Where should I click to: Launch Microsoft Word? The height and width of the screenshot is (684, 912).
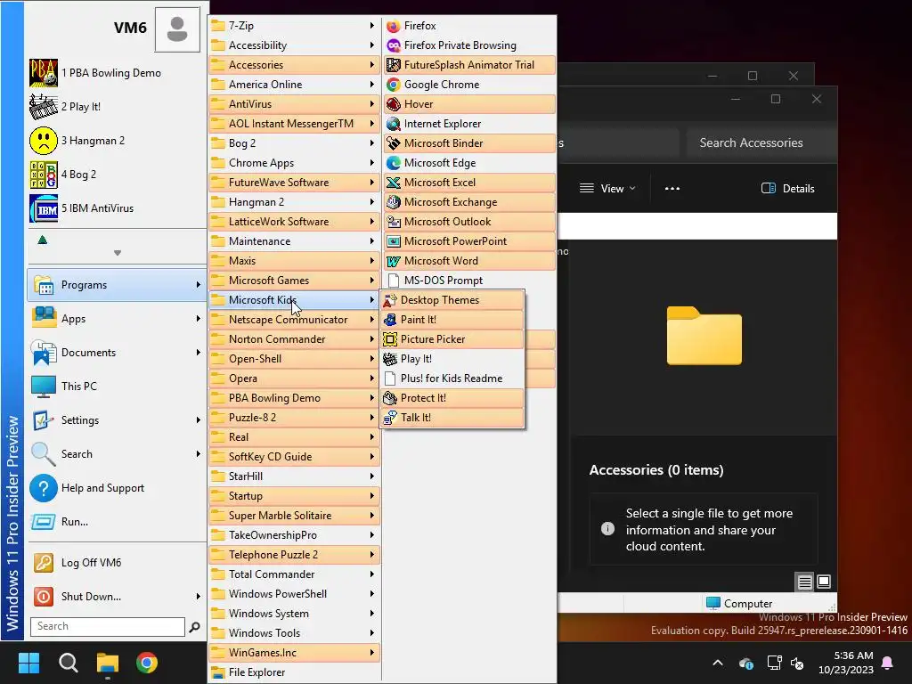(468, 261)
